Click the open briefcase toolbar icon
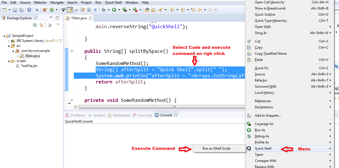Viewport: 339px width, 168px height. 153,10
